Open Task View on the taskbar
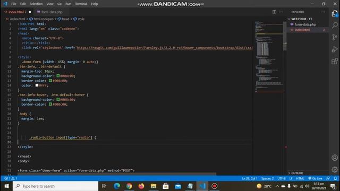Image resolution: width=340 pixels, height=191 pixels. [104, 186]
